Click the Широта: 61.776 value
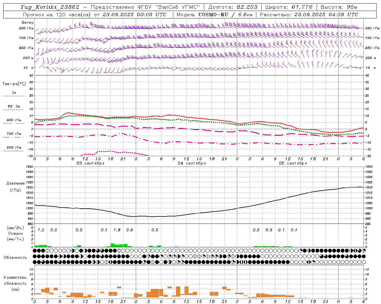The height and width of the screenshot is (304, 381). 289,7
